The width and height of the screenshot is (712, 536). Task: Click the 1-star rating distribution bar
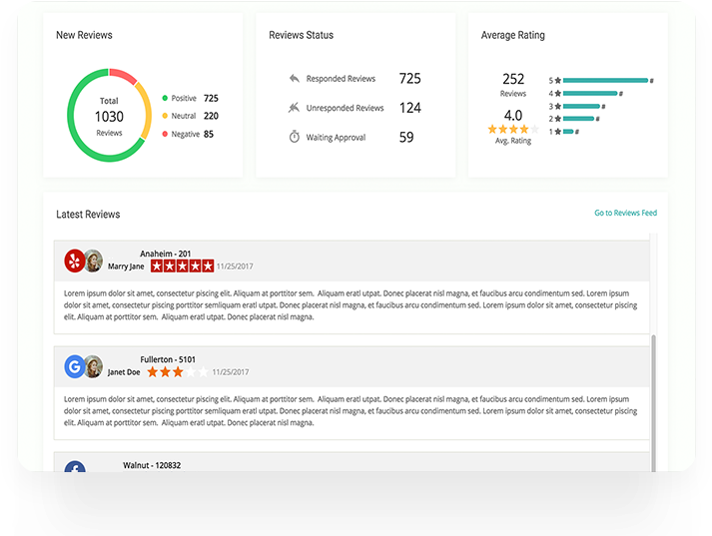(x=568, y=132)
